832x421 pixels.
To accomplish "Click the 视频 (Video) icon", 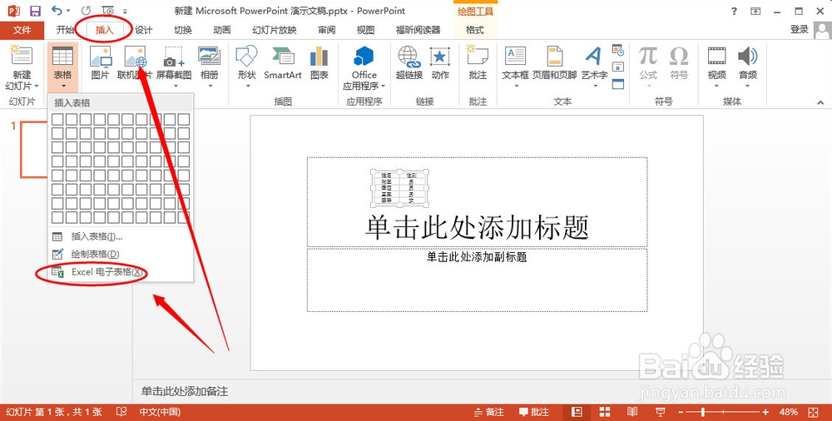I will pyautogui.click(x=717, y=56).
